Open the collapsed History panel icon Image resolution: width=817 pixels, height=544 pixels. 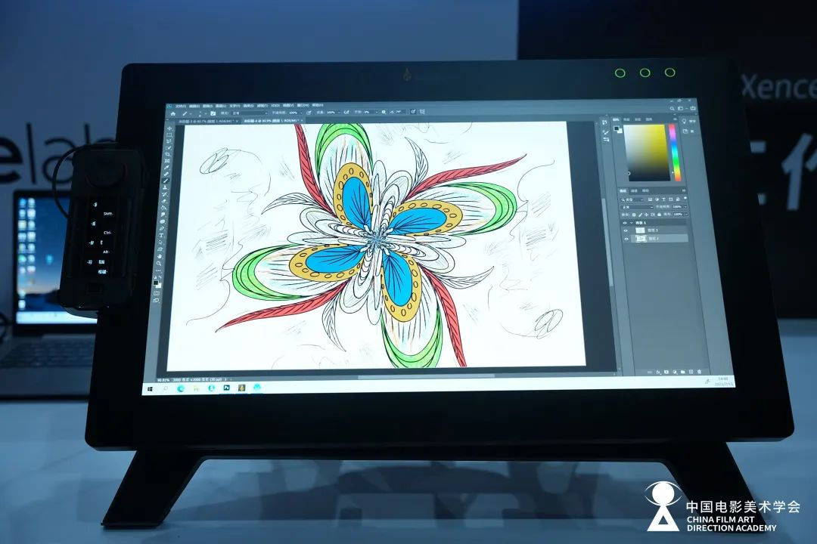pyautogui.click(x=604, y=122)
